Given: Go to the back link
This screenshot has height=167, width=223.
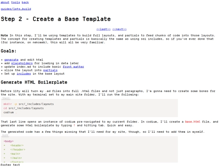Looking at the screenshot, I should (x=25, y=2).
